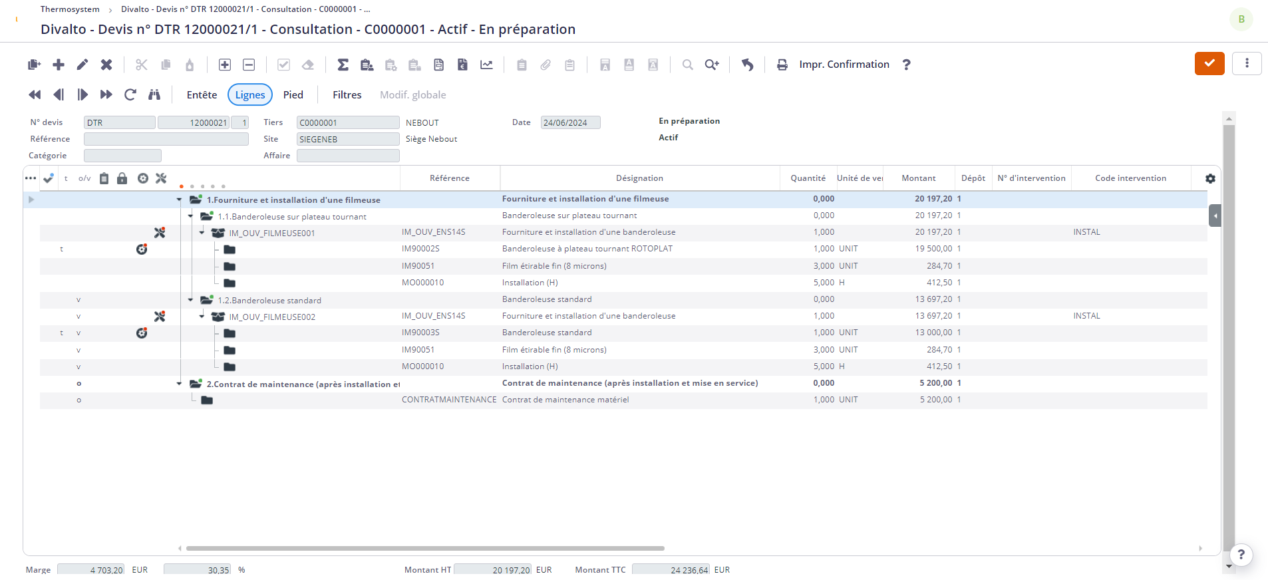
Task: Click the Date field 24/06/2024
Action: [x=571, y=122]
